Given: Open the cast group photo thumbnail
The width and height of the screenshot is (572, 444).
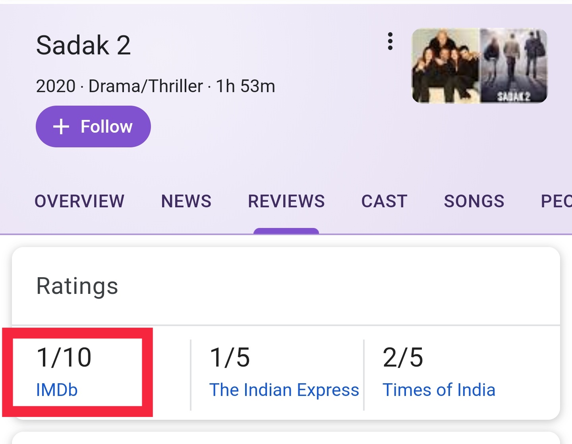Looking at the screenshot, I should click(445, 66).
